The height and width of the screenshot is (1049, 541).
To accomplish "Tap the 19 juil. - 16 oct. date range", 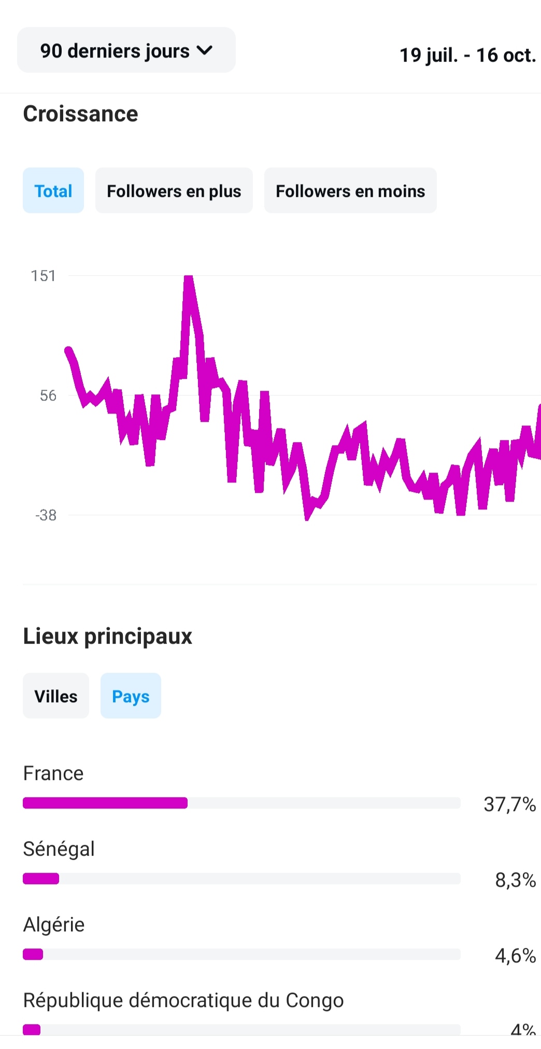I will click(467, 55).
